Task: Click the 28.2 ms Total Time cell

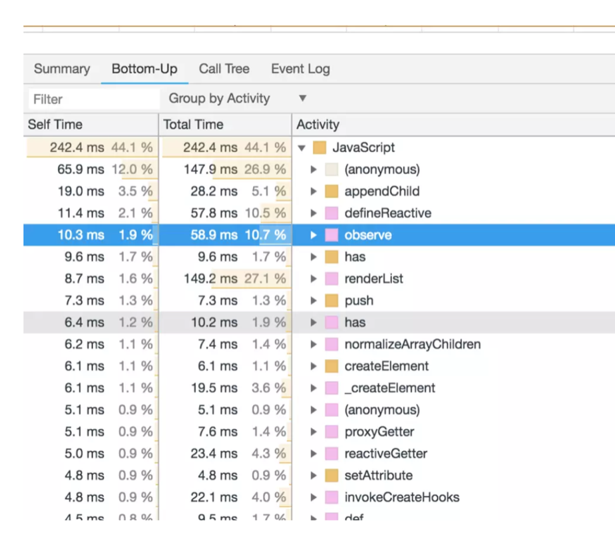Action: [225, 191]
